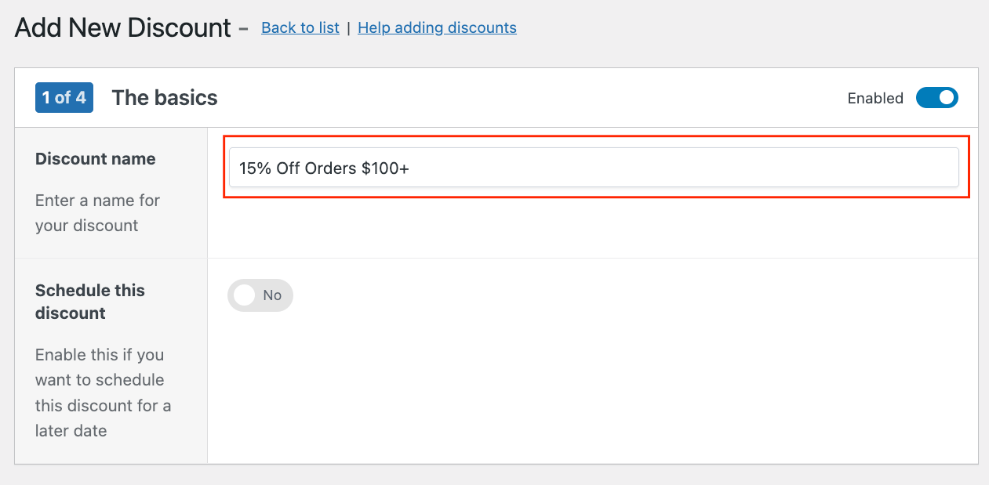989x485 pixels.
Task: Click the "Schedule this discount" field label
Action: (89, 301)
